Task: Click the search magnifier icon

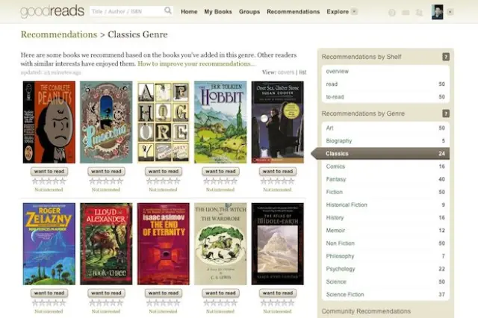Action: tap(167, 11)
